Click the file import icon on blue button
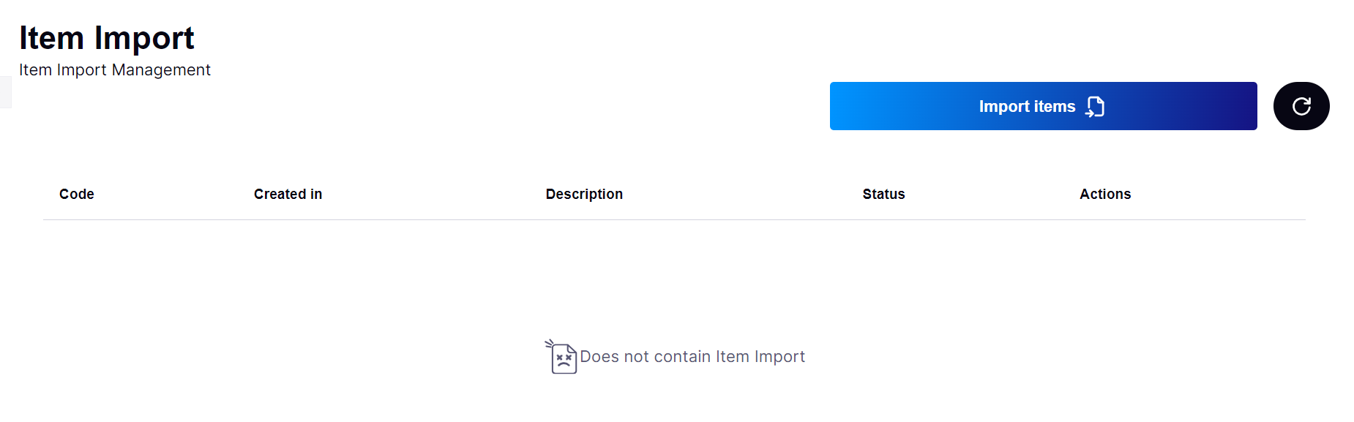 [1095, 107]
